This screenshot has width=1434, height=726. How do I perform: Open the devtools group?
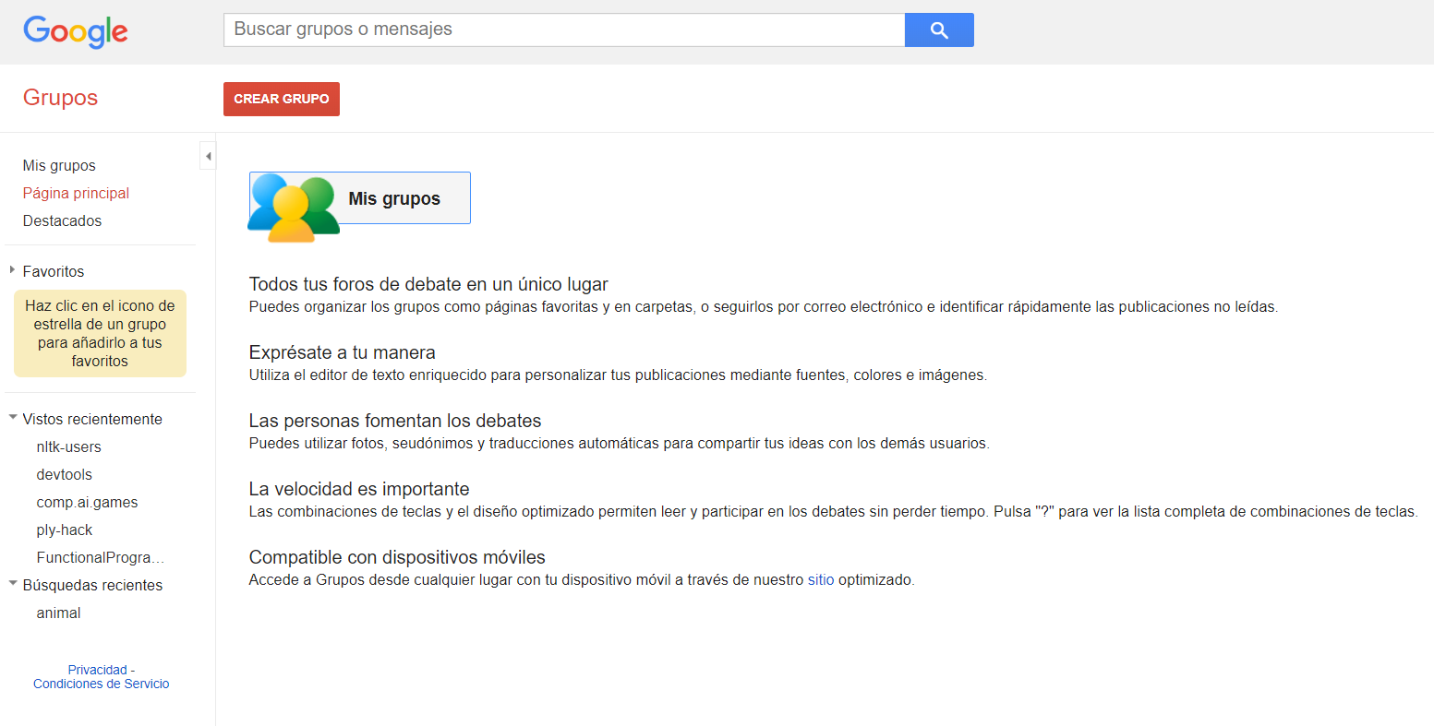pos(65,474)
